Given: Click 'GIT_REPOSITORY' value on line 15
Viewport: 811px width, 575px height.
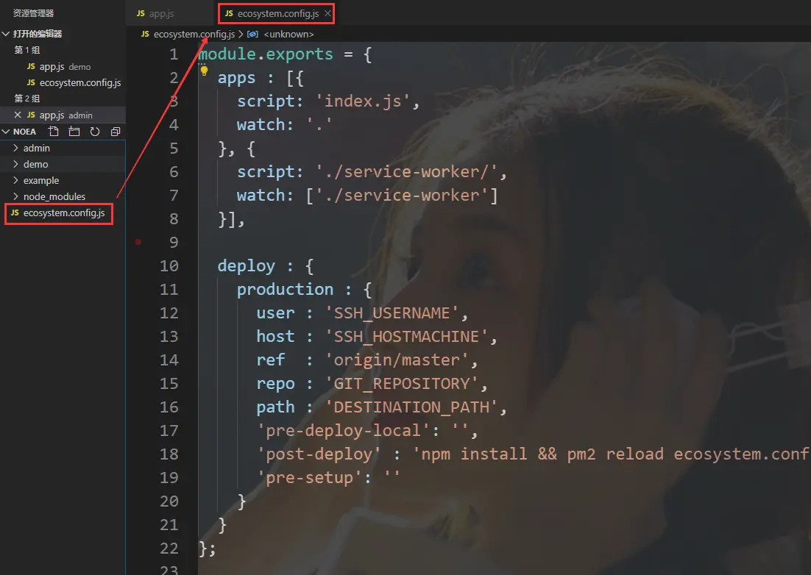Looking at the screenshot, I should tap(401, 383).
